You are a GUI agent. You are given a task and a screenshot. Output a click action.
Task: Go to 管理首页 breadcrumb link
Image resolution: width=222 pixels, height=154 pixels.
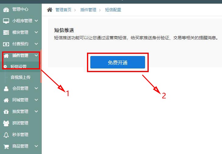coord(63,10)
